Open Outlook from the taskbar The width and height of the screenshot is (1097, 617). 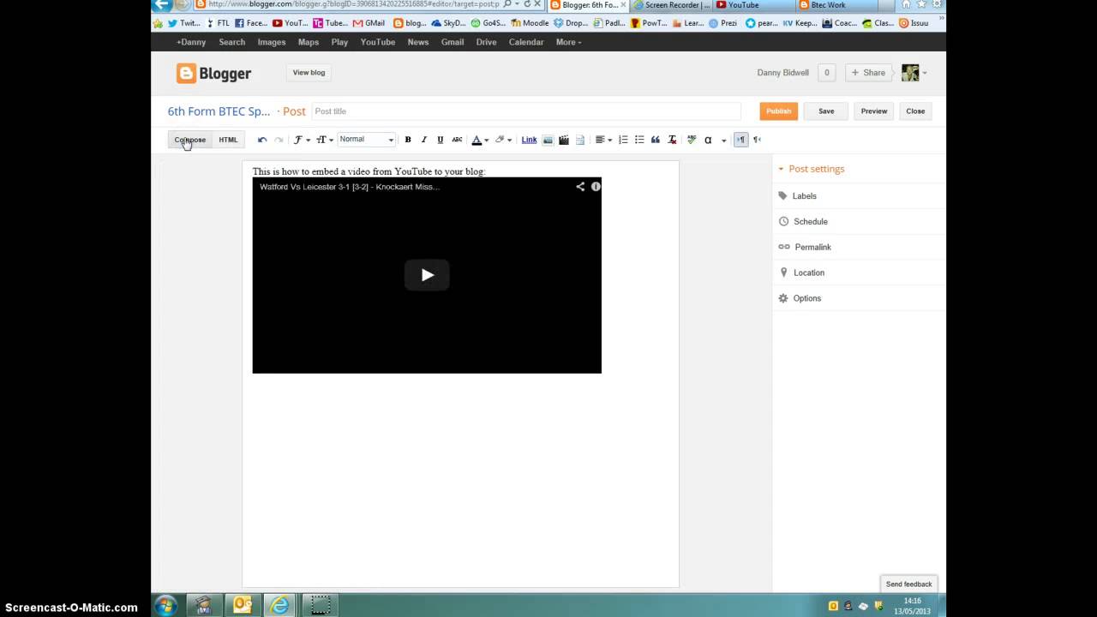click(243, 606)
